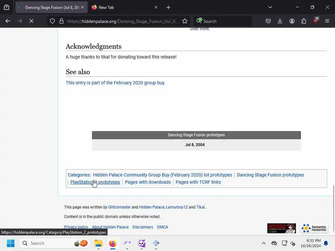
Task: Open PlayStation 2 prototypes category
Action: click(95, 182)
